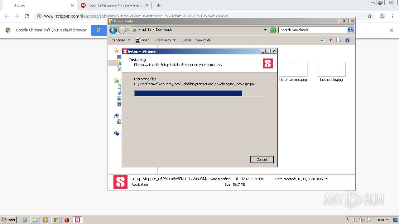Click the volume speaker tray icon

coord(354,220)
